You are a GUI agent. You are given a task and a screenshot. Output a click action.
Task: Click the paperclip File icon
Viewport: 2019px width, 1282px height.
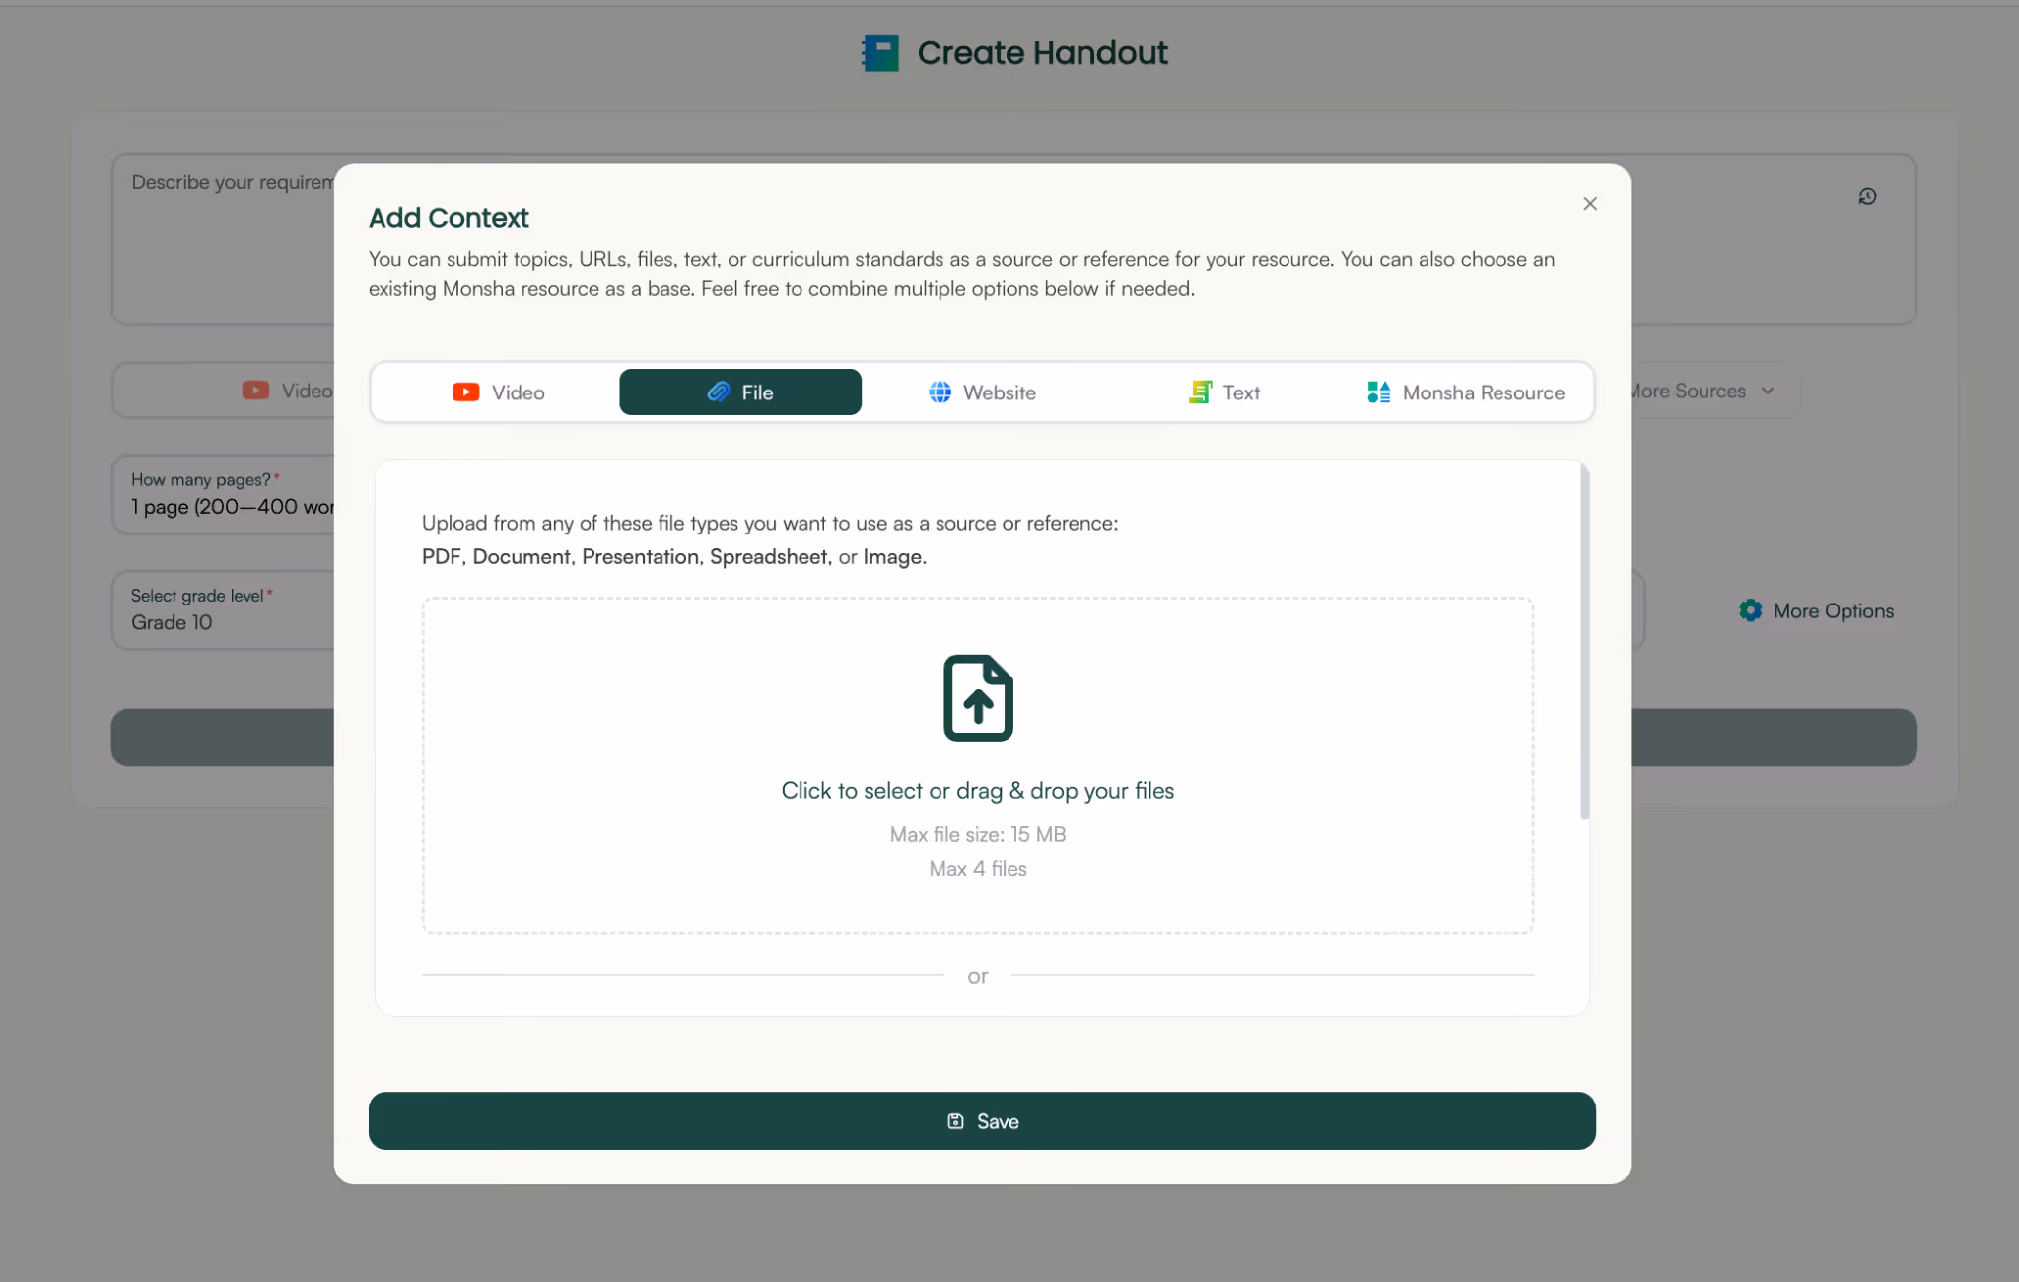coord(717,392)
